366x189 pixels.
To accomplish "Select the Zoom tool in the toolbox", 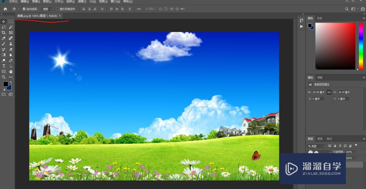I will click(x=4, y=77).
